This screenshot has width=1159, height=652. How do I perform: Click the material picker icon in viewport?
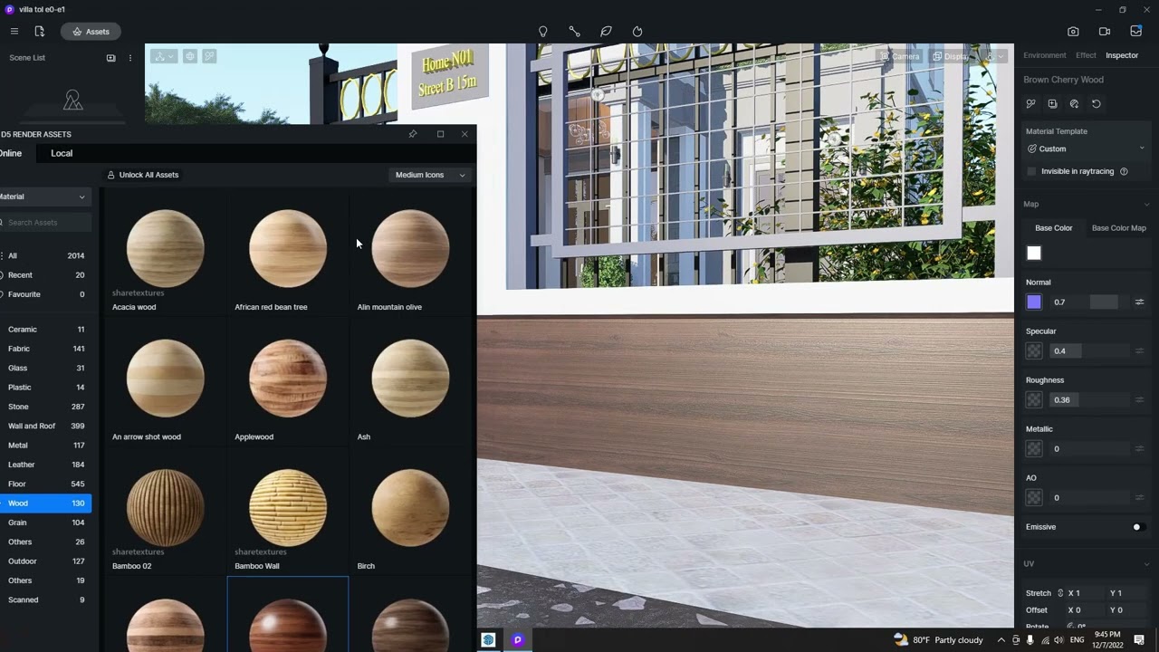pyautogui.click(x=209, y=56)
